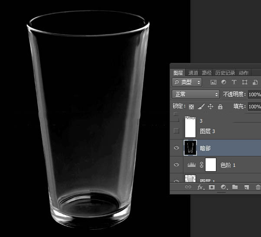The height and width of the screenshot is (237, 261).
Task: Open the 历史记录 (History) tab
Action: pos(225,73)
